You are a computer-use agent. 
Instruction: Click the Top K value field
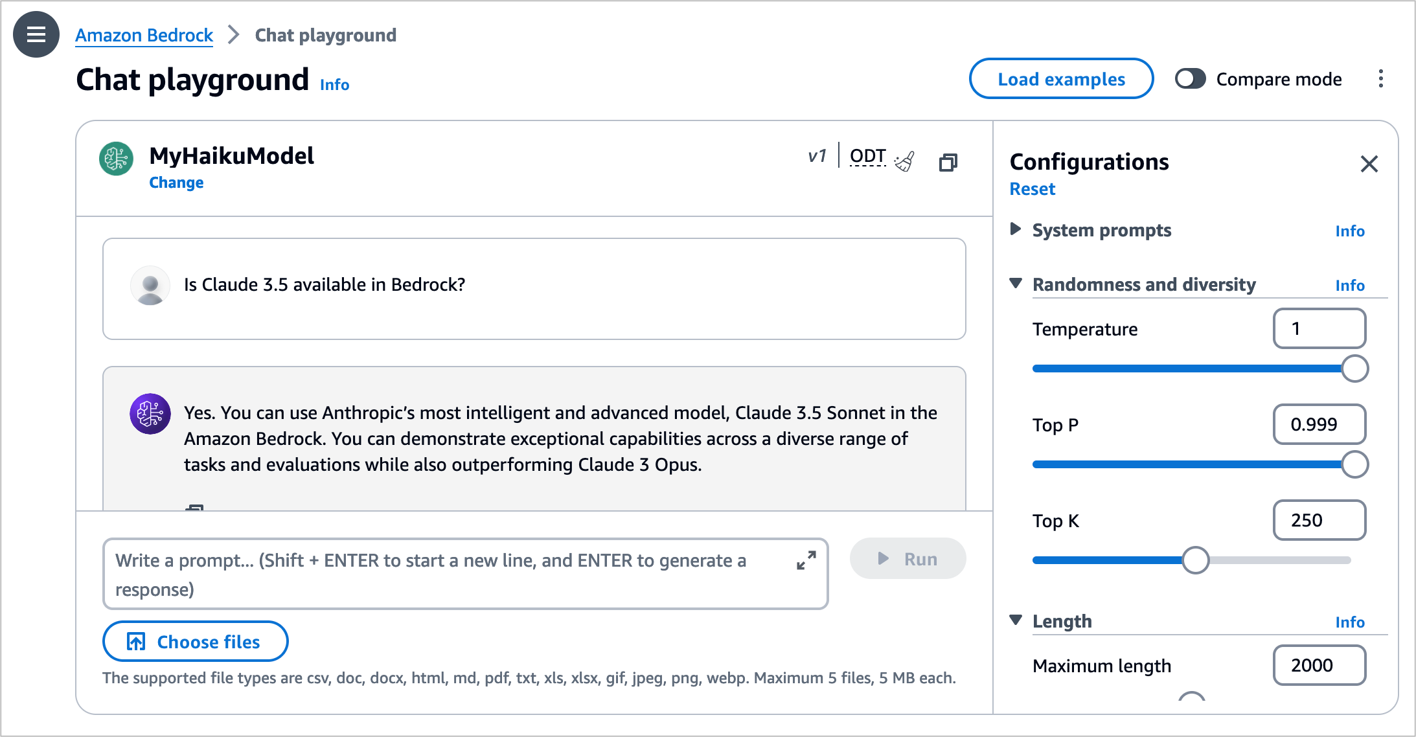coord(1319,520)
